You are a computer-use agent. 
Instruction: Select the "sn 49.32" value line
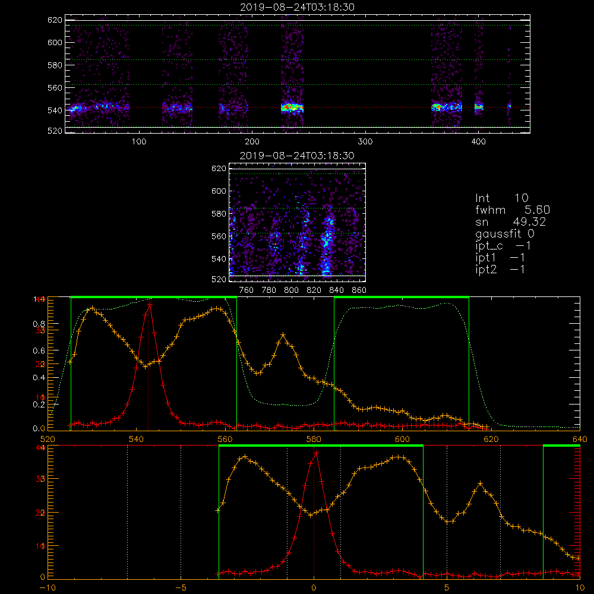510,222
